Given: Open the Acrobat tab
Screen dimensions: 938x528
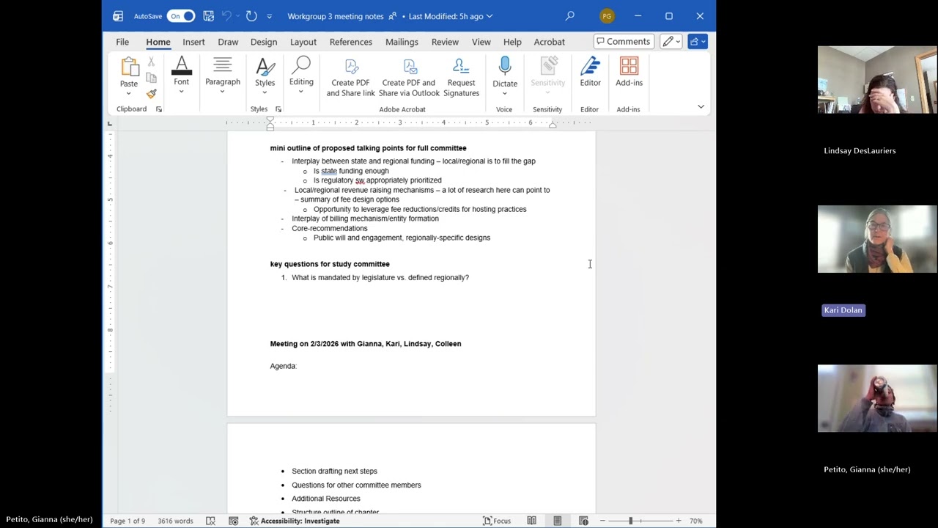Looking at the screenshot, I should coord(549,42).
